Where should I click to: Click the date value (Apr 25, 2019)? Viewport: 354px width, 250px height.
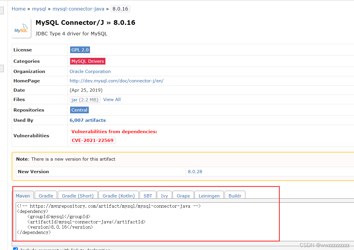pyautogui.click(x=86, y=90)
